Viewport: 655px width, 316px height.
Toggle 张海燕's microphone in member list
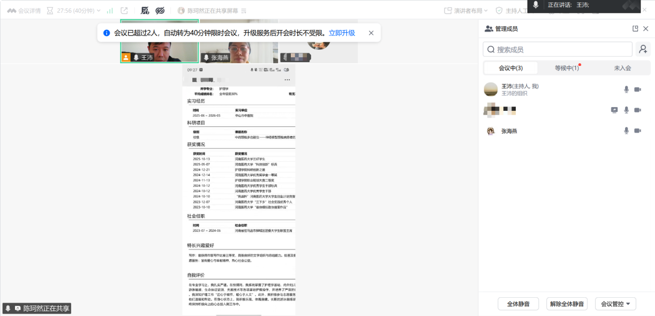pos(626,131)
